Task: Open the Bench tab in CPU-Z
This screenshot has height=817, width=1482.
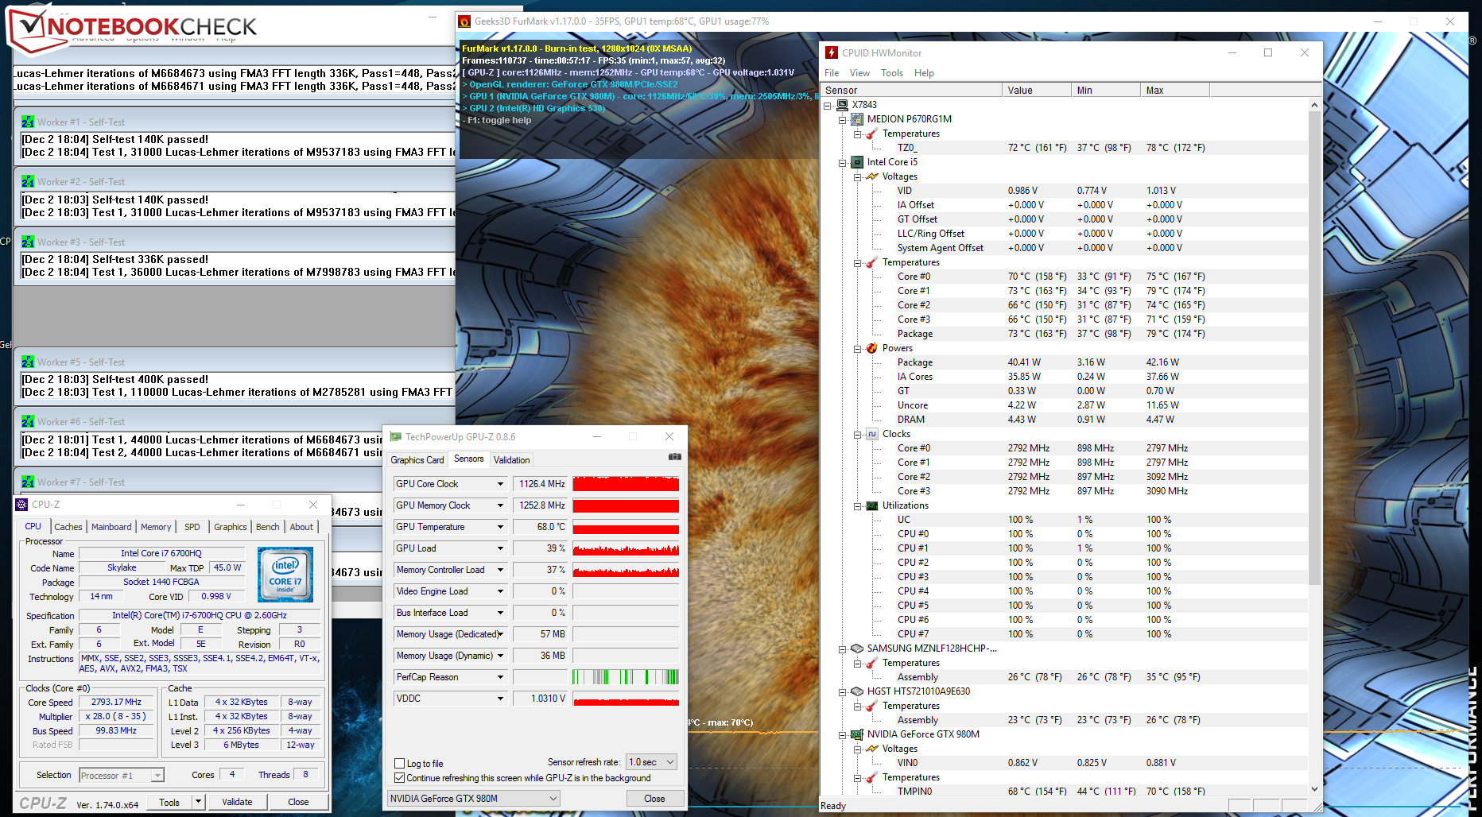Action: [268, 527]
